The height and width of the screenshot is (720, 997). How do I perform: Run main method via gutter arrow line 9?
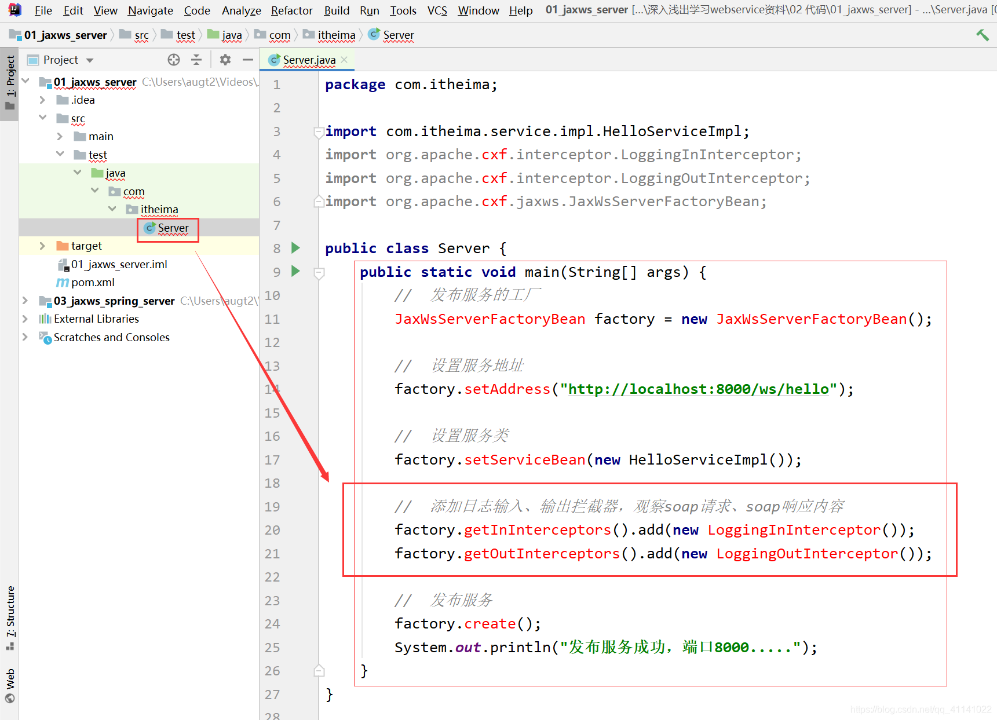[x=295, y=271]
